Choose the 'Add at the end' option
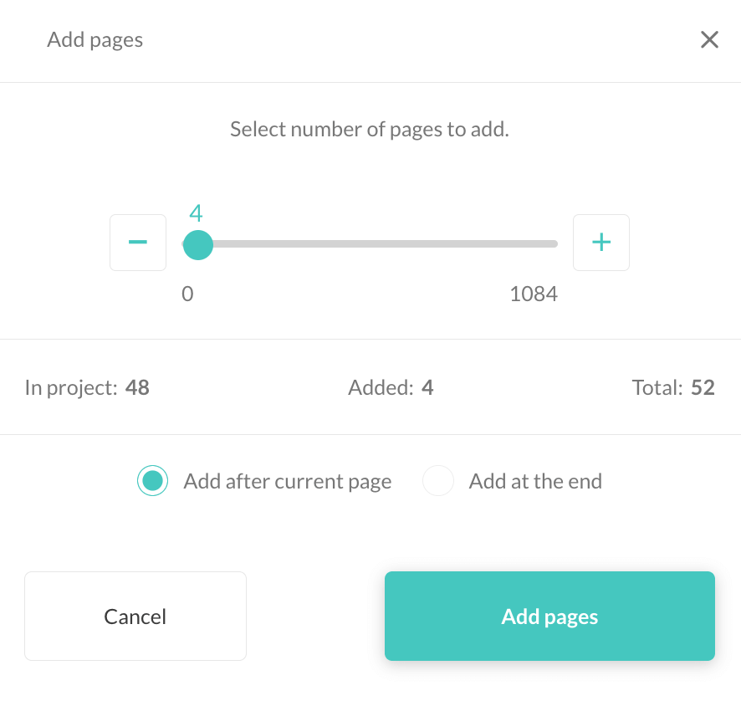Screen dimensions: 741x701 pyautogui.click(x=438, y=481)
